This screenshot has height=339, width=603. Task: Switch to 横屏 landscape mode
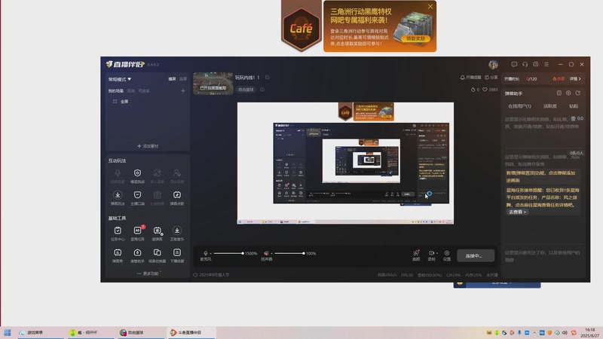point(172,79)
